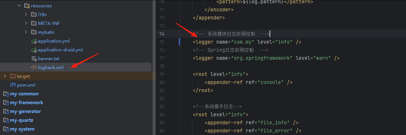Click the my-system module icon
This screenshot has width=406, height=135.
[6, 129]
